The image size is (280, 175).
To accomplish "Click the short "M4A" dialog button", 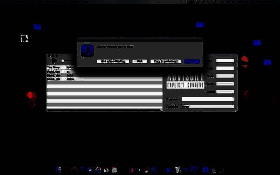I will point(140,61).
